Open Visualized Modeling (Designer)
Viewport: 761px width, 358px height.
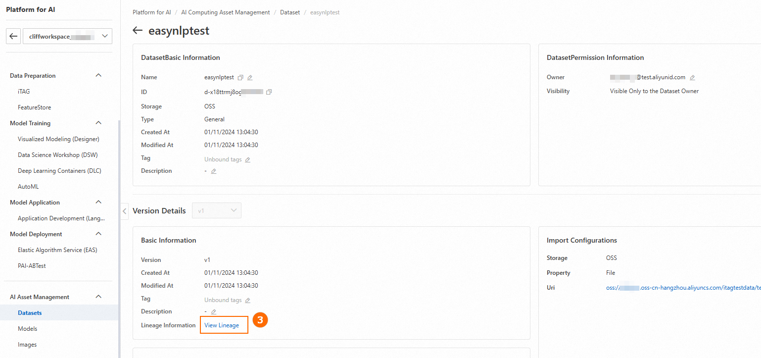click(x=59, y=139)
